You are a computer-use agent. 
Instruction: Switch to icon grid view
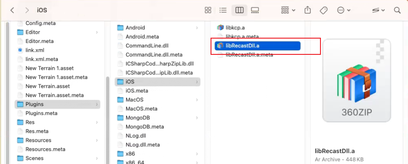pyautogui.click(x=208, y=11)
